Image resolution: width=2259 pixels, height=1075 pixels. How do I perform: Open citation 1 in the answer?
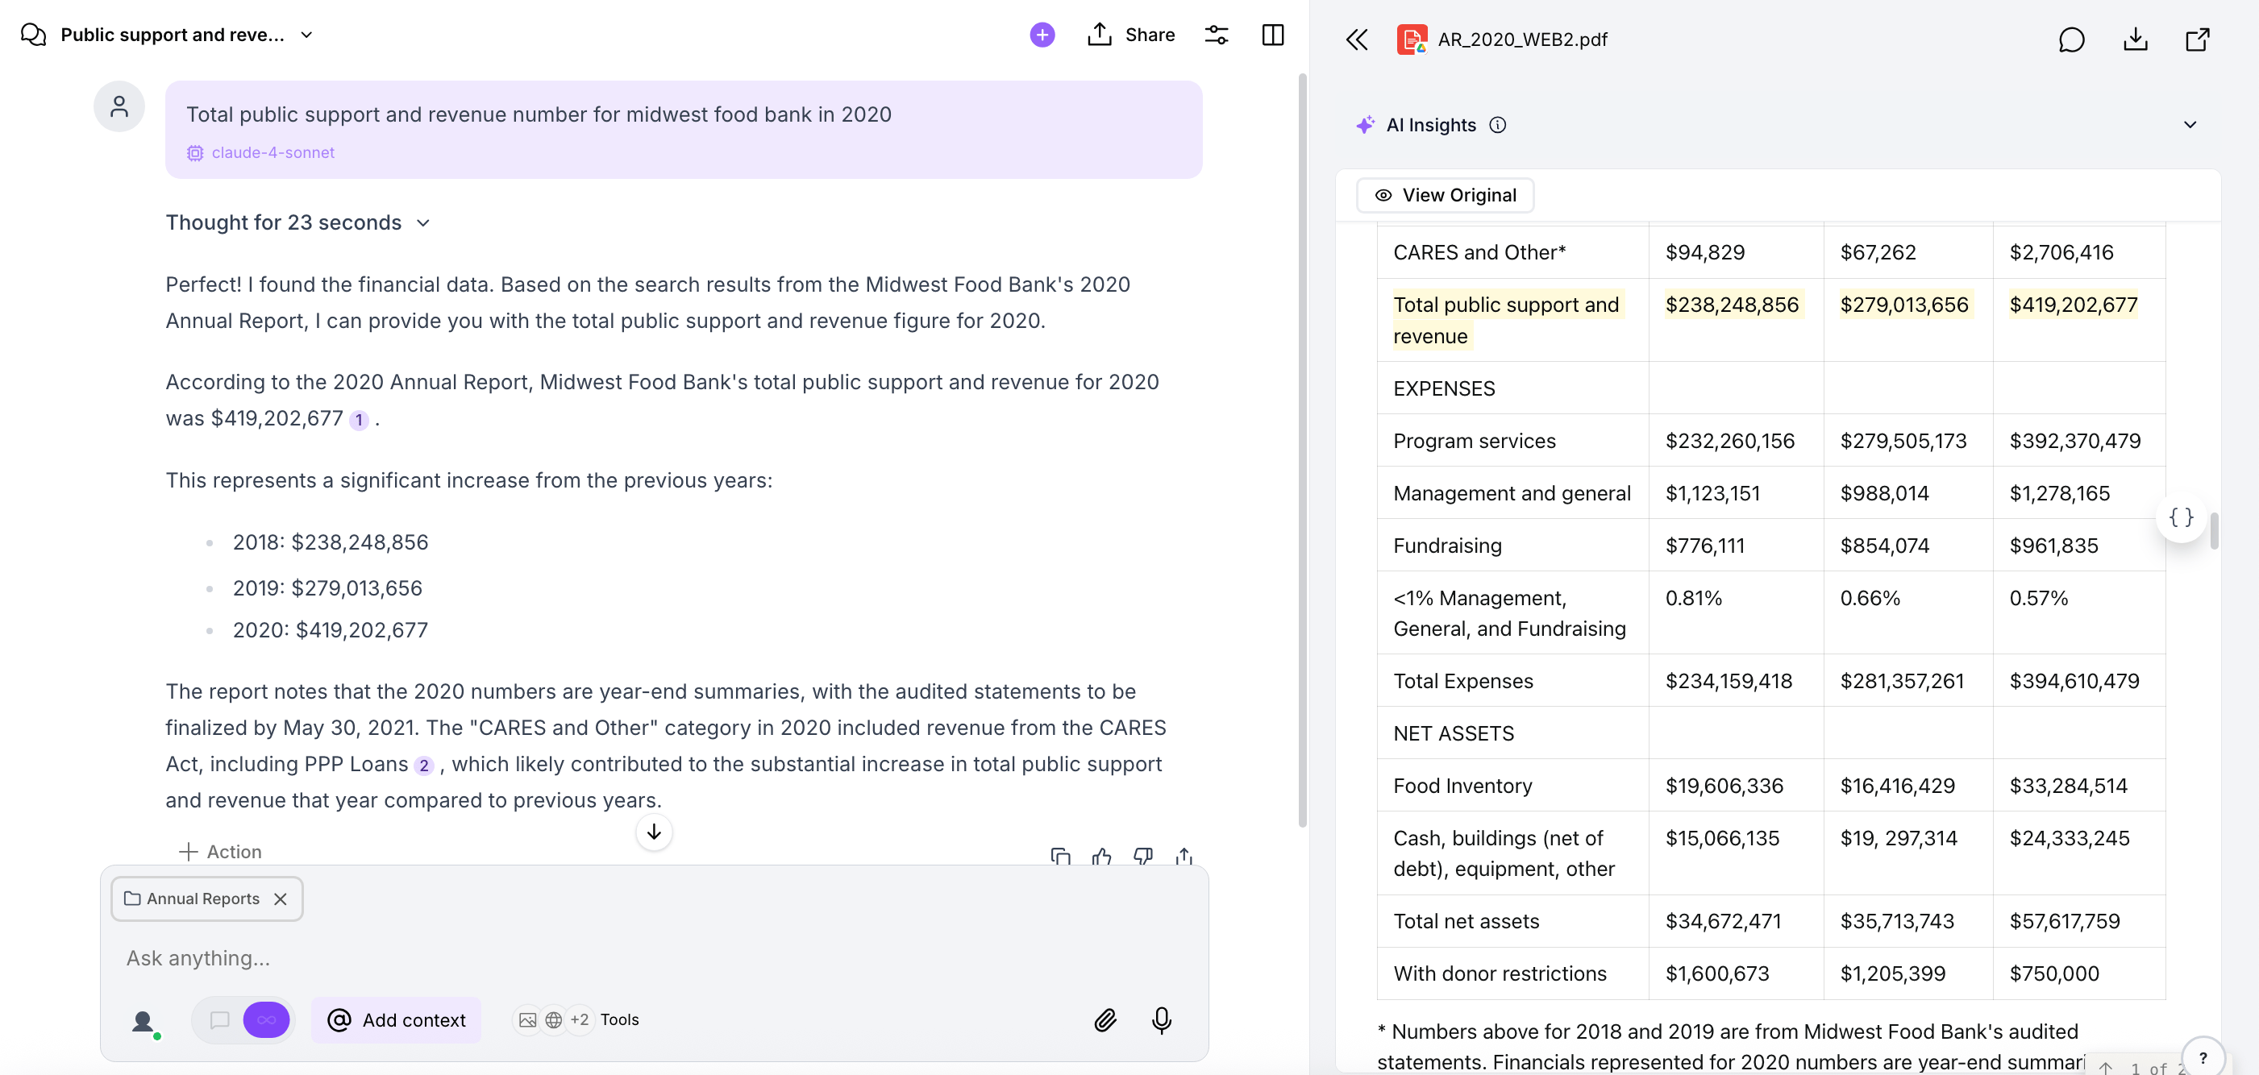tap(359, 420)
